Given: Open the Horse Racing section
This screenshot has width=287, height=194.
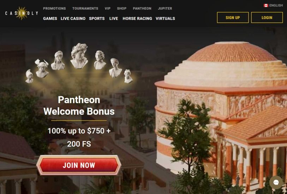Looking at the screenshot, I should 137,18.
